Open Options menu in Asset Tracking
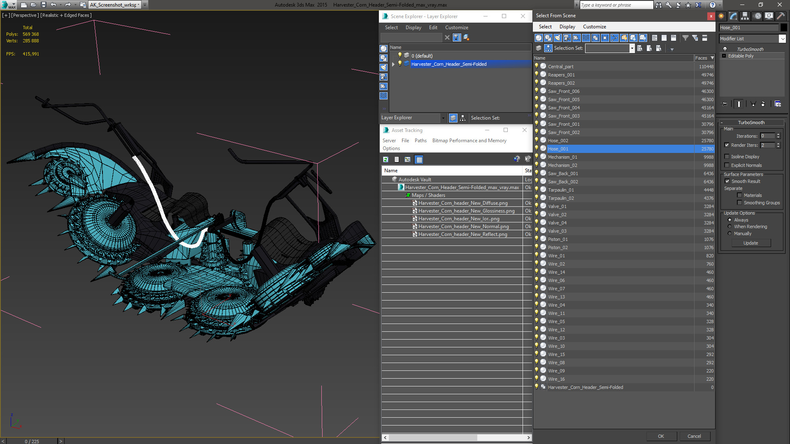The width and height of the screenshot is (790, 444). (x=391, y=148)
